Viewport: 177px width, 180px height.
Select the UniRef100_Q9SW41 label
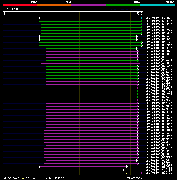pos(159,51)
